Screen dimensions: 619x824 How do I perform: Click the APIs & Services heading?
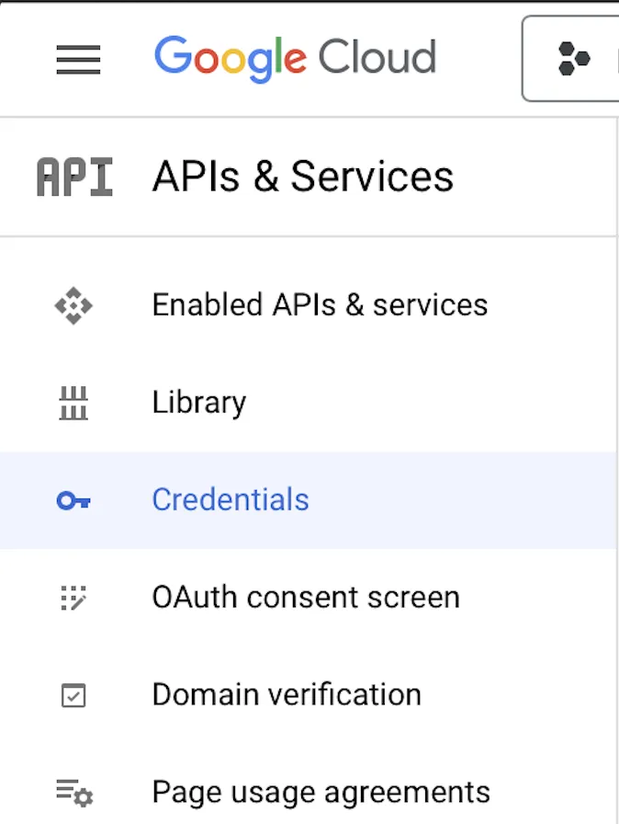click(302, 177)
